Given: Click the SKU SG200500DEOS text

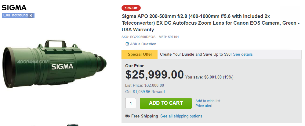Looking at the screenshot, I should (x=138, y=37).
